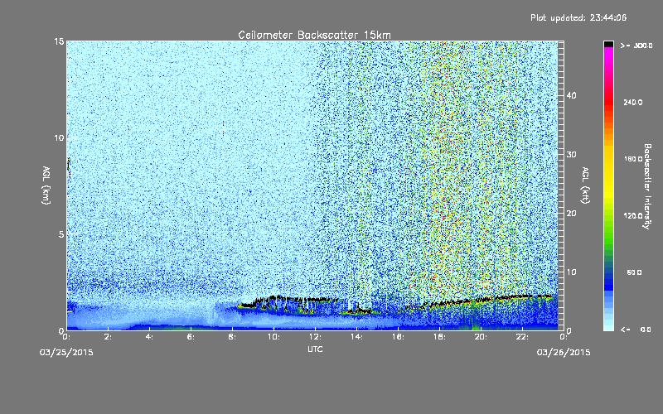Click the 18: hour tick label
Screen dimensions: 663x414
tap(439, 337)
